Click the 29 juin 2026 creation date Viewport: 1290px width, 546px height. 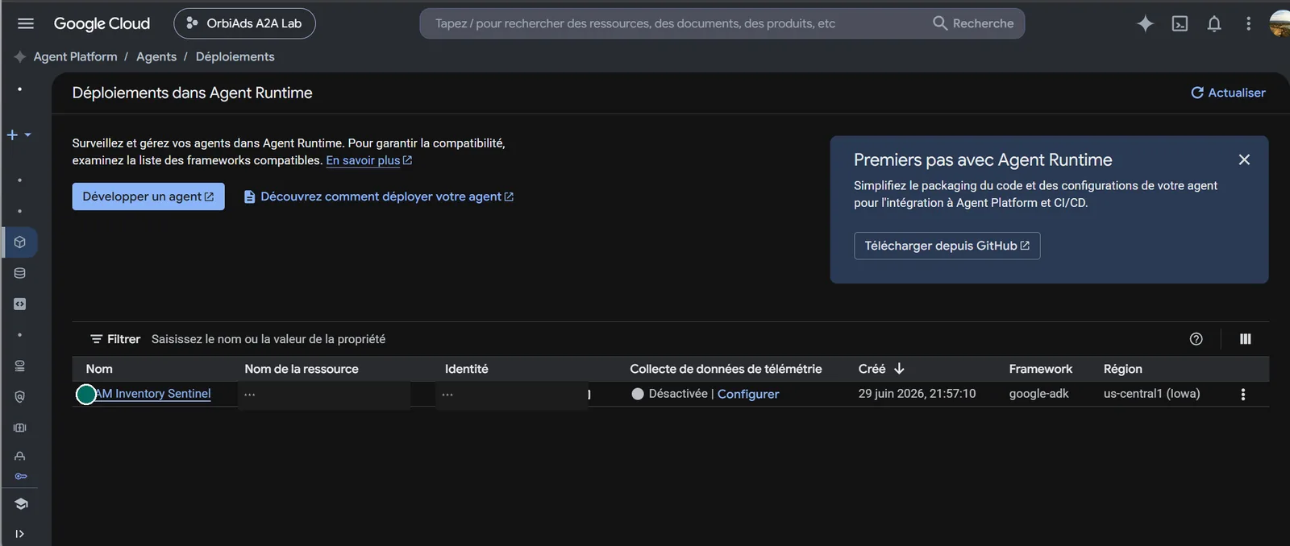tap(917, 394)
